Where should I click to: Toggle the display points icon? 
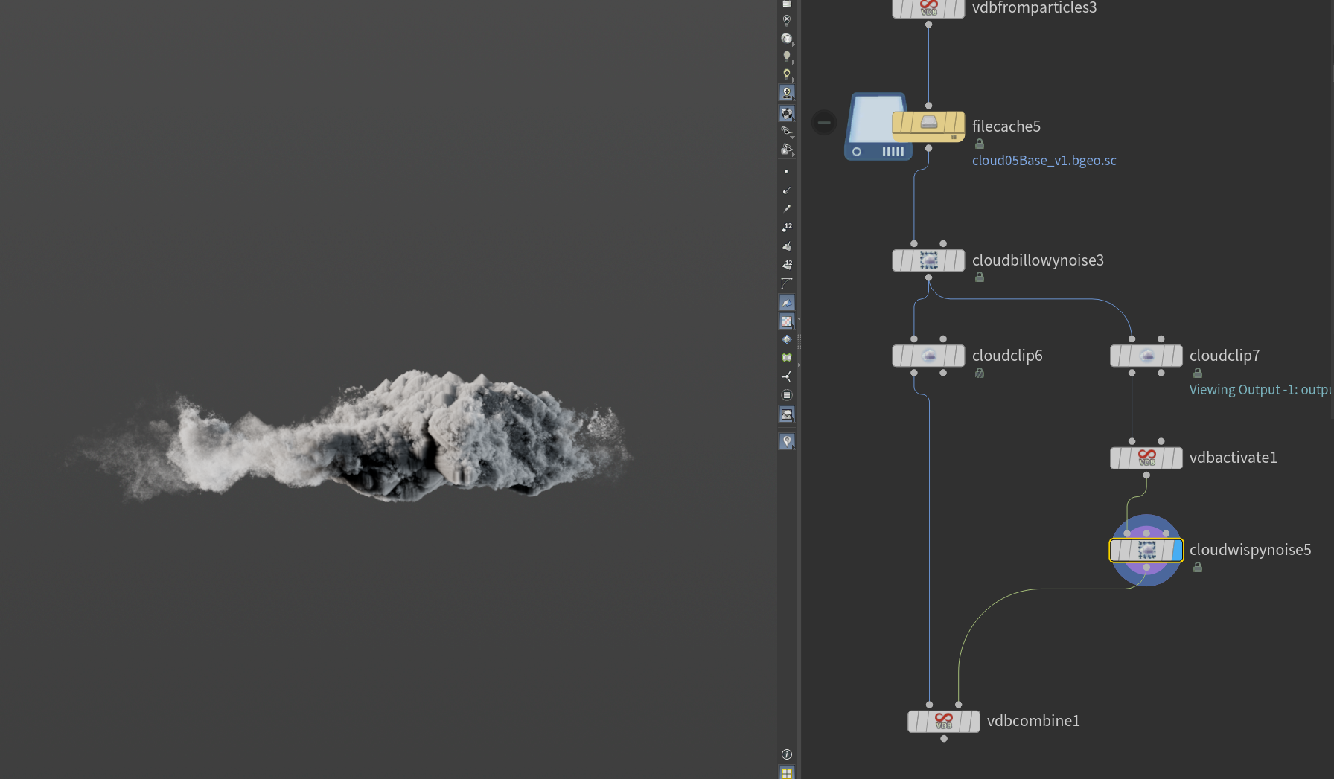click(787, 171)
